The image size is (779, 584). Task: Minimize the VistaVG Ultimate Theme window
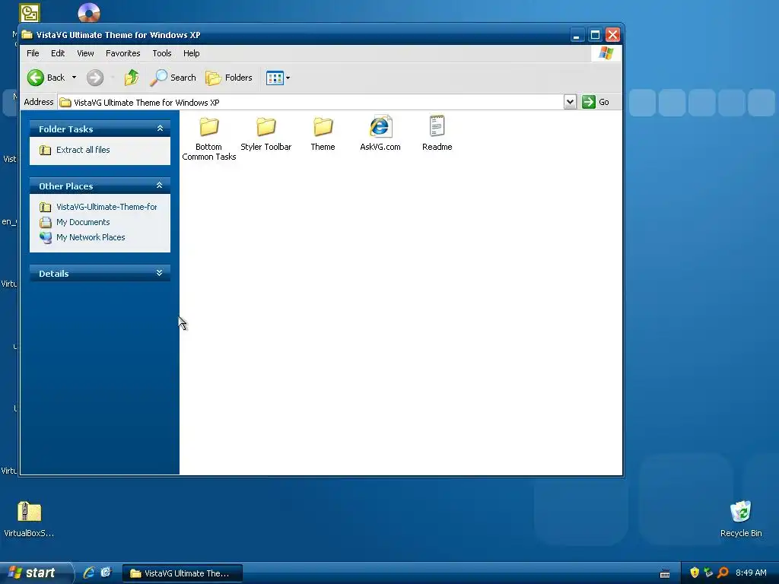click(x=577, y=35)
